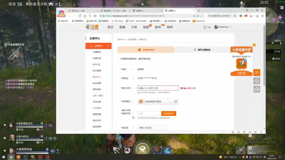Screen dimensions: 285x160
Task: Open a new tab with plus button
Action: 199,11
